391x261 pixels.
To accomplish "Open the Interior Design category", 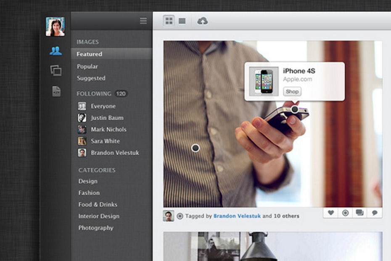I will coord(99,216).
